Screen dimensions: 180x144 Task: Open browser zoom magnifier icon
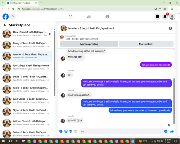pyautogui.click(x=160, y=9)
